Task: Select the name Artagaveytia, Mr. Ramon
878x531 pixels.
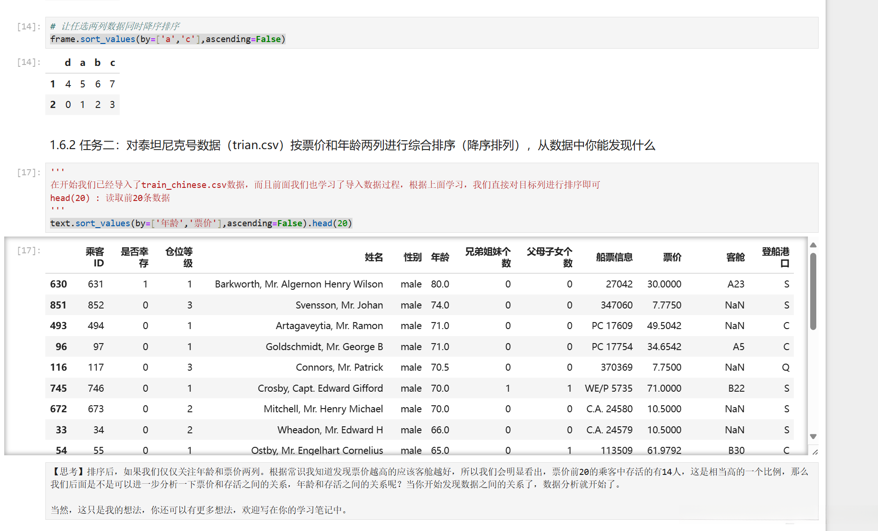Action: tap(329, 326)
